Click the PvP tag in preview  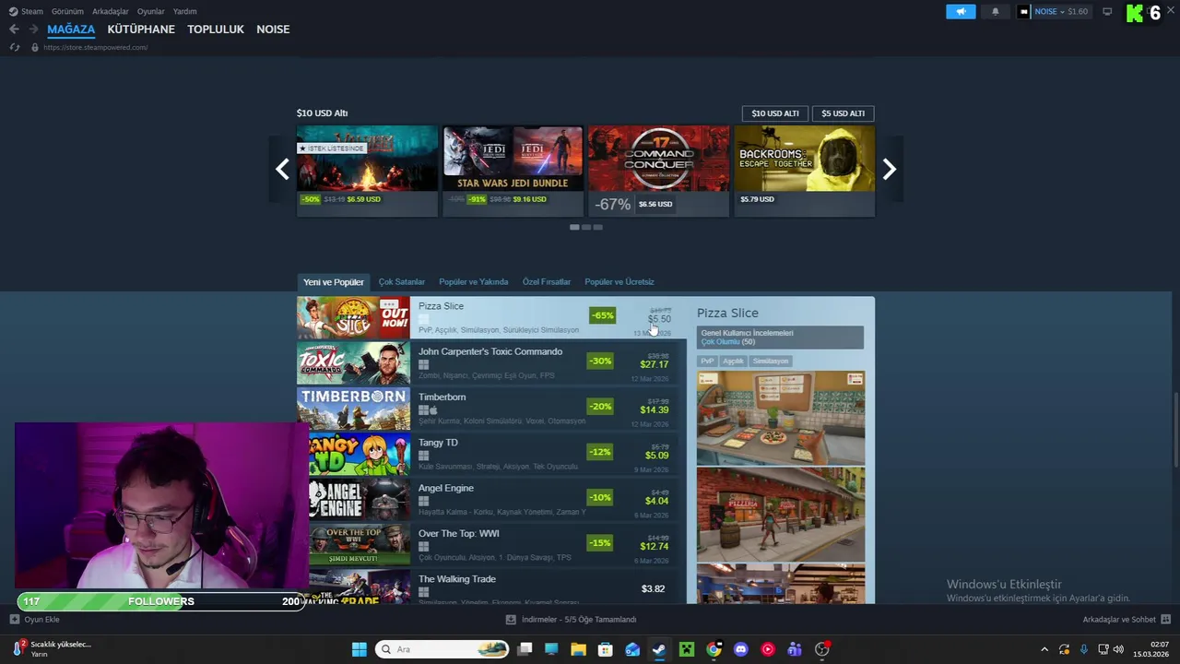707,362
